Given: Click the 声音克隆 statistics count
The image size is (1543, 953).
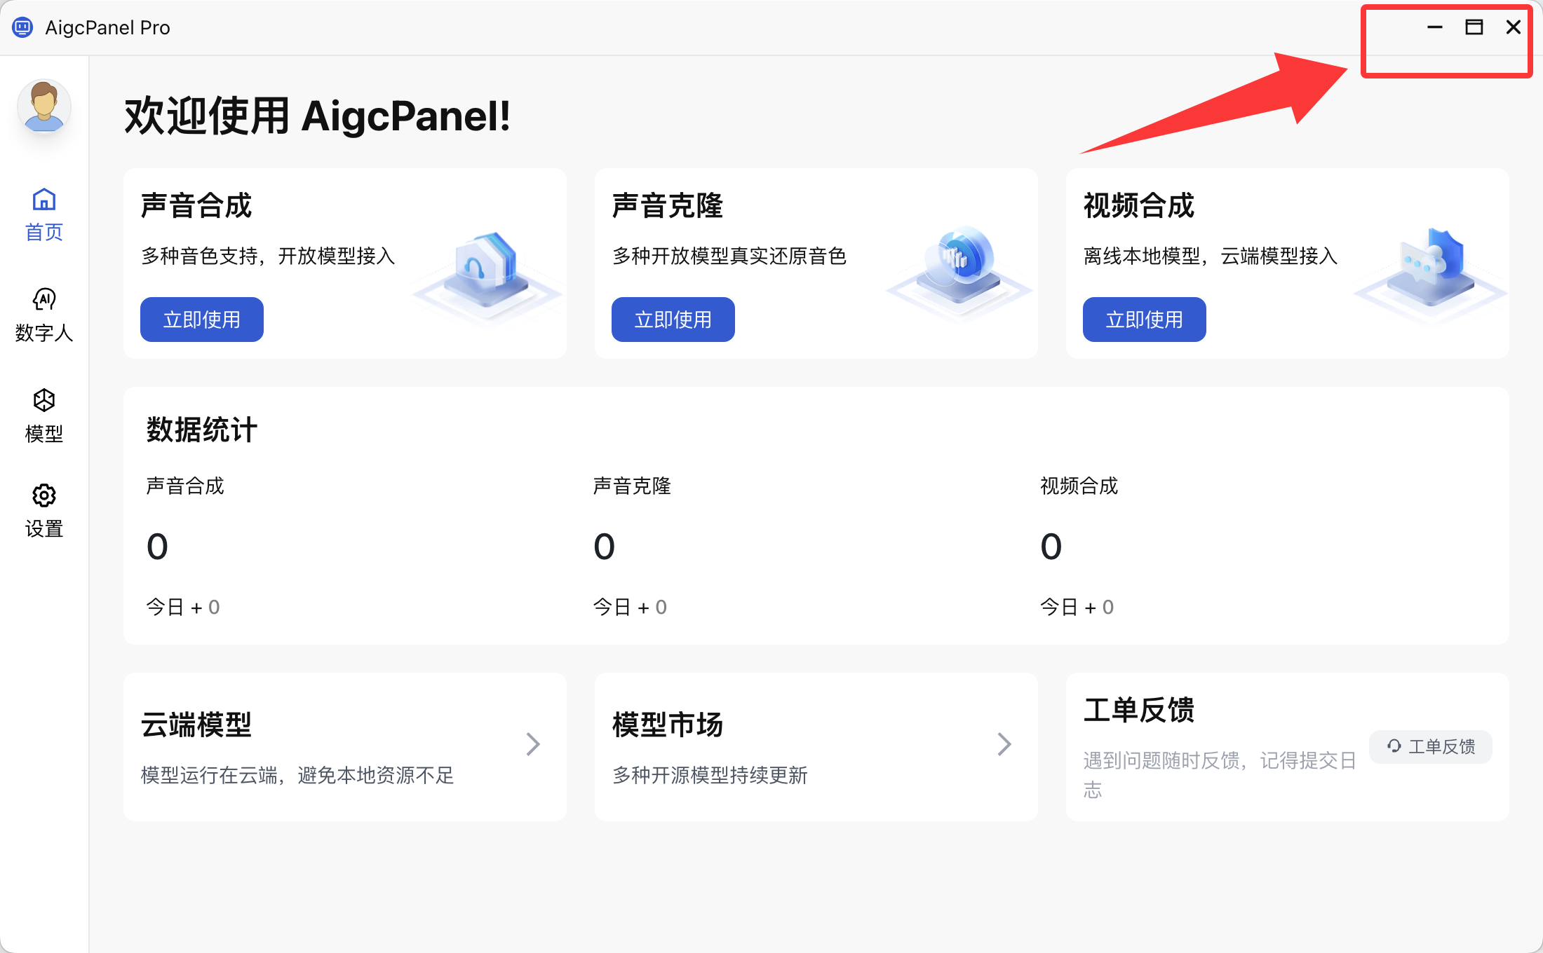Looking at the screenshot, I should coord(605,547).
